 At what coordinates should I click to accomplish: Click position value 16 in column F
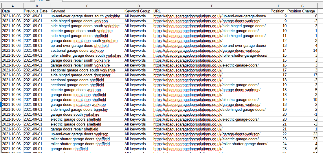[x=278, y=65]
